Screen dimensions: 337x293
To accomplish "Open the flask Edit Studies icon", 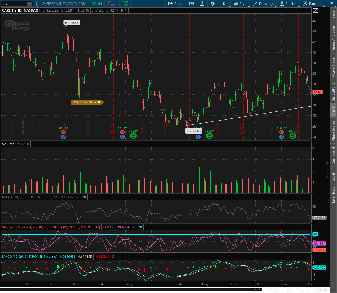I will [x=202, y=4].
